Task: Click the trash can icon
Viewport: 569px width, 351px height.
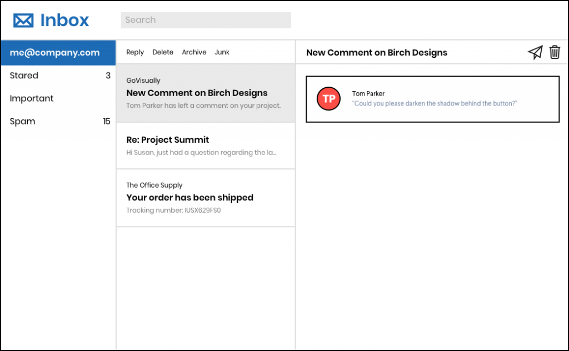Action: 555,52
